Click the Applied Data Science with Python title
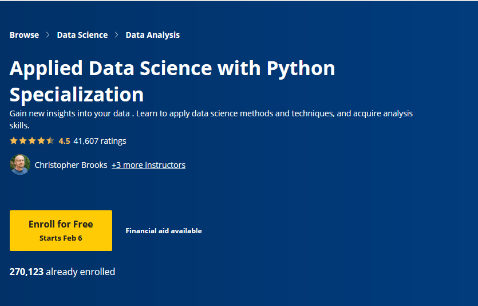 coord(172,81)
